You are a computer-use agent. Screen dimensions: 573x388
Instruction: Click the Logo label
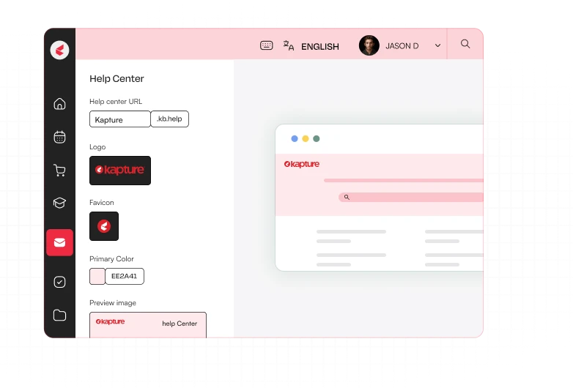point(97,147)
